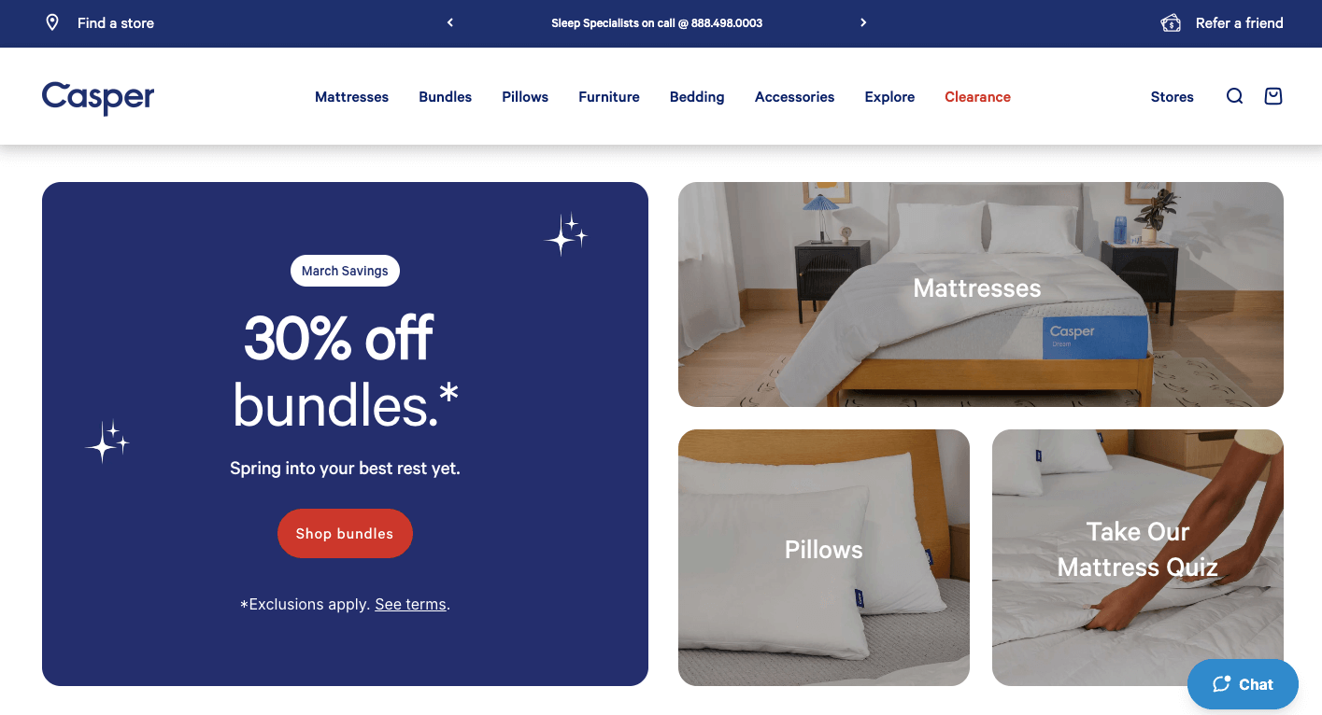Click the March Savings badge
The image size is (1322, 715).
(x=345, y=271)
